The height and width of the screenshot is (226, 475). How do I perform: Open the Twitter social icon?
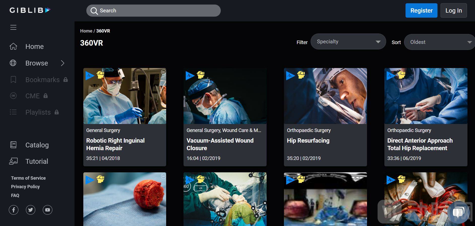(30, 210)
